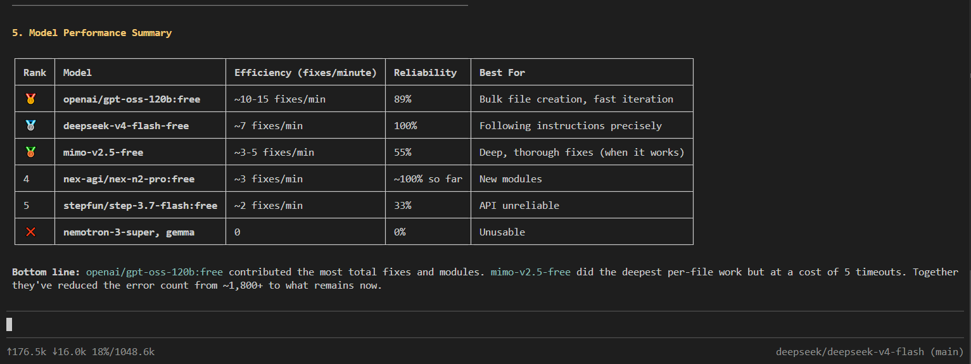Click the '0%' reliability value

tap(400, 232)
